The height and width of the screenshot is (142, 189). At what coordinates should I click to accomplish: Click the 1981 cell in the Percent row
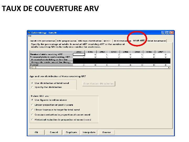coord(91,65)
